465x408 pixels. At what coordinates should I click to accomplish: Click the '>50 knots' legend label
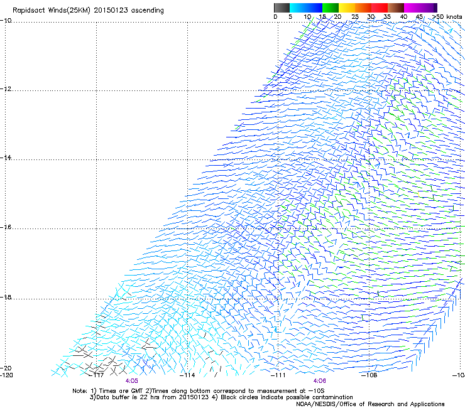[447, 17]
